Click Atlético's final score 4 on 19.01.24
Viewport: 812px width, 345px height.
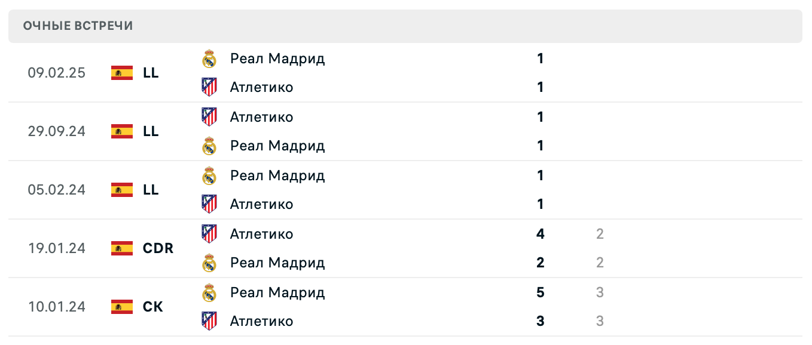[541, 234]
